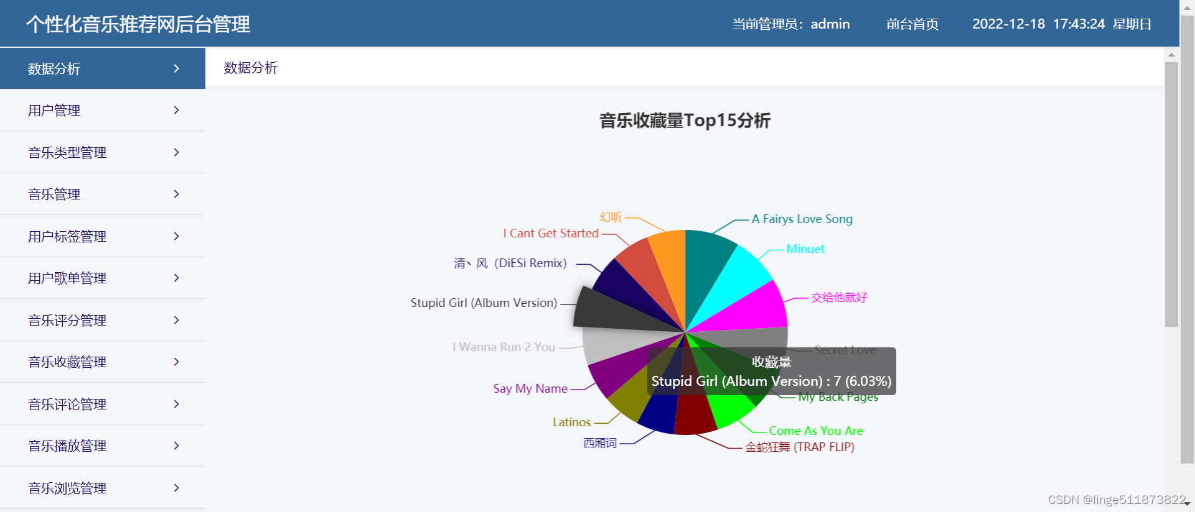The height and width of the screenshot is (512, 1195).
Task: Click the orange 幻听 pie slice
Action: (671, 267)
